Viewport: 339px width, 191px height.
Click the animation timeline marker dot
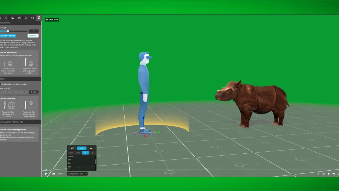(x=46, y=170)
